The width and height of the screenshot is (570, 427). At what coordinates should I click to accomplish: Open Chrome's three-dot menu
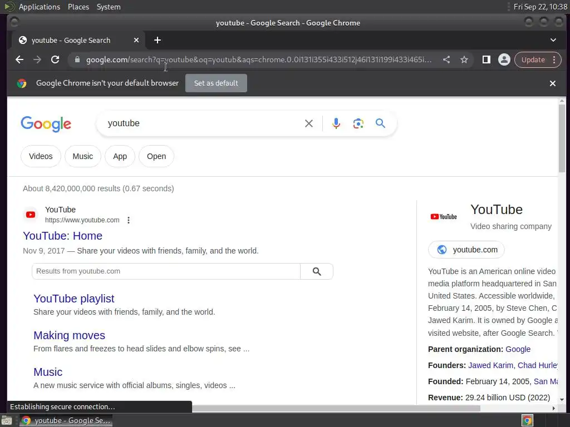[554, 59]
